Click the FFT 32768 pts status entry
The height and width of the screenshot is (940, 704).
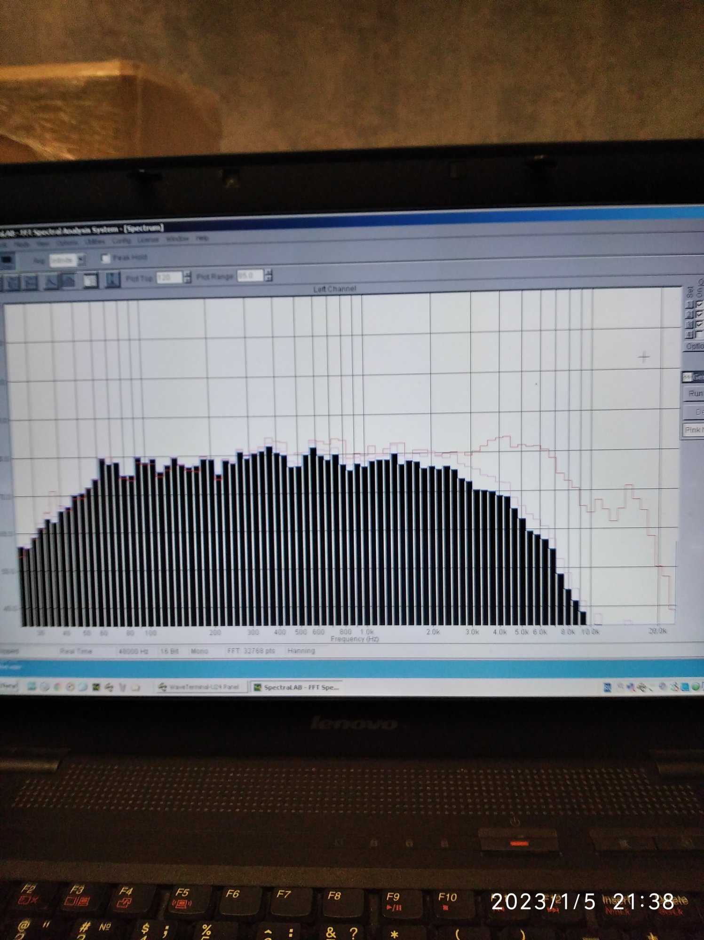pyautogui.click(x=251, y=650)
